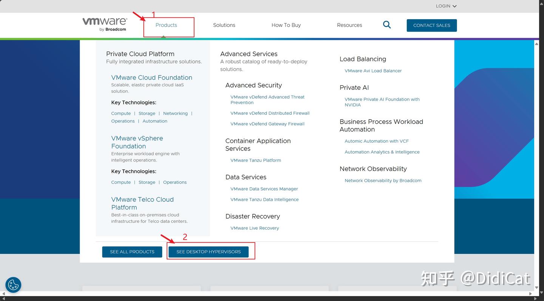Click Storage under VMware Cloud Foundation
Image resolution: width=544 pixels, height=301 pixels.
(x=147, y=114)
